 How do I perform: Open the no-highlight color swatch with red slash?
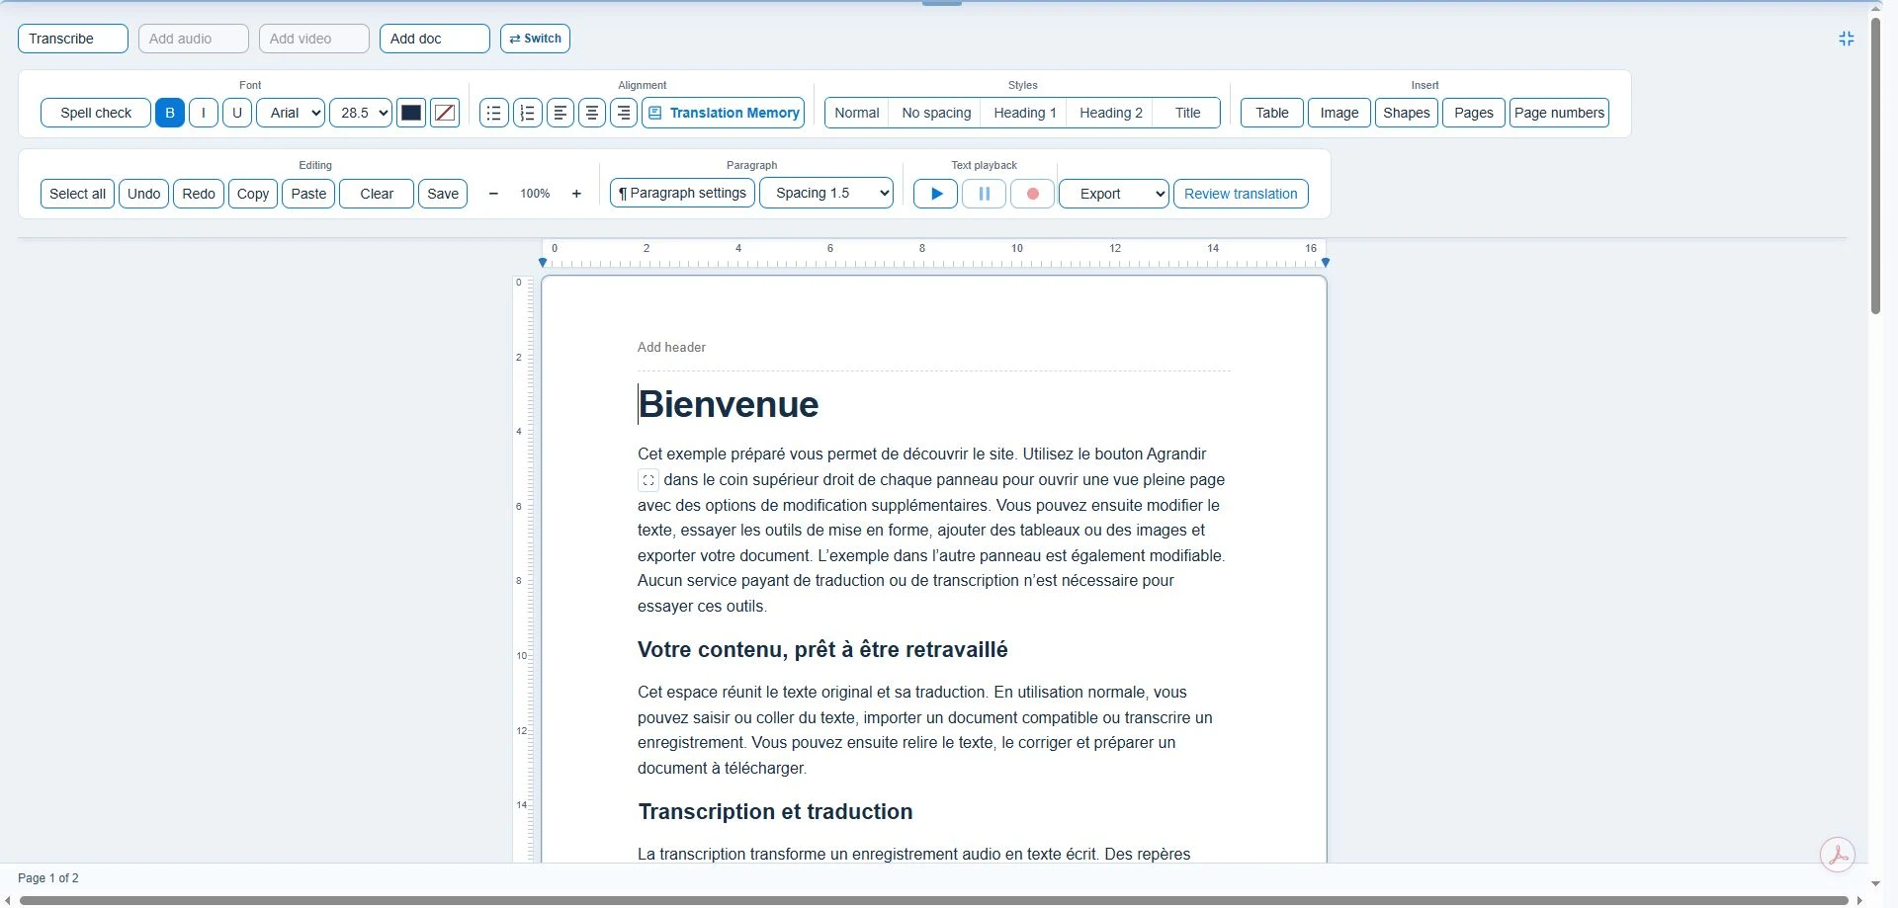pyautogui.click(x=445, y=113)
